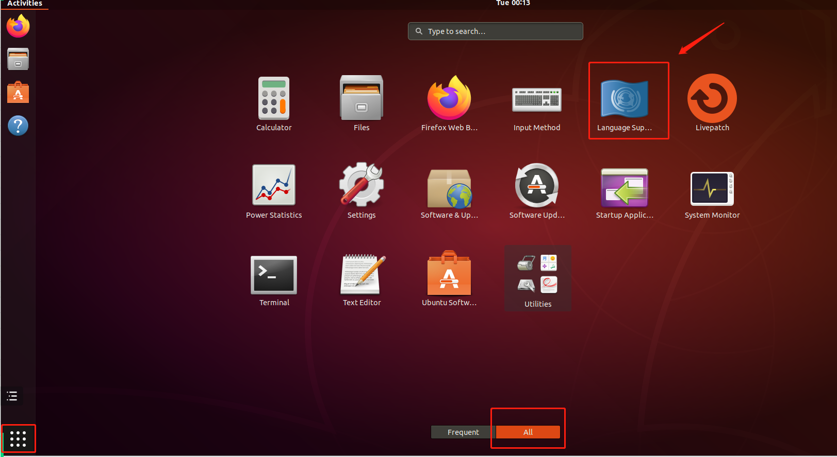Open Ubuntu Software from the app grid

449,279
